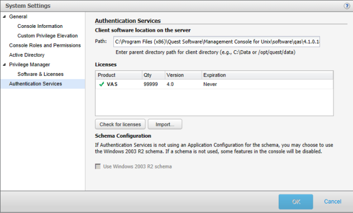This screenshot has height=213, width=353.
Task: Click the green checkmark beside VAS
Action: pyautogui.click(x=102, y=84)
